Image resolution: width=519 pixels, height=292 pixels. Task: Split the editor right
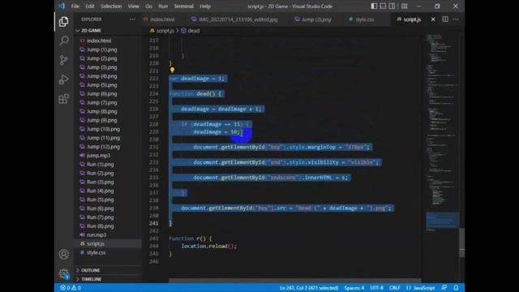[445, 19]
